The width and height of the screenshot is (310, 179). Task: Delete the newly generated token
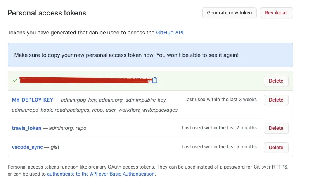tap(276, 81)
